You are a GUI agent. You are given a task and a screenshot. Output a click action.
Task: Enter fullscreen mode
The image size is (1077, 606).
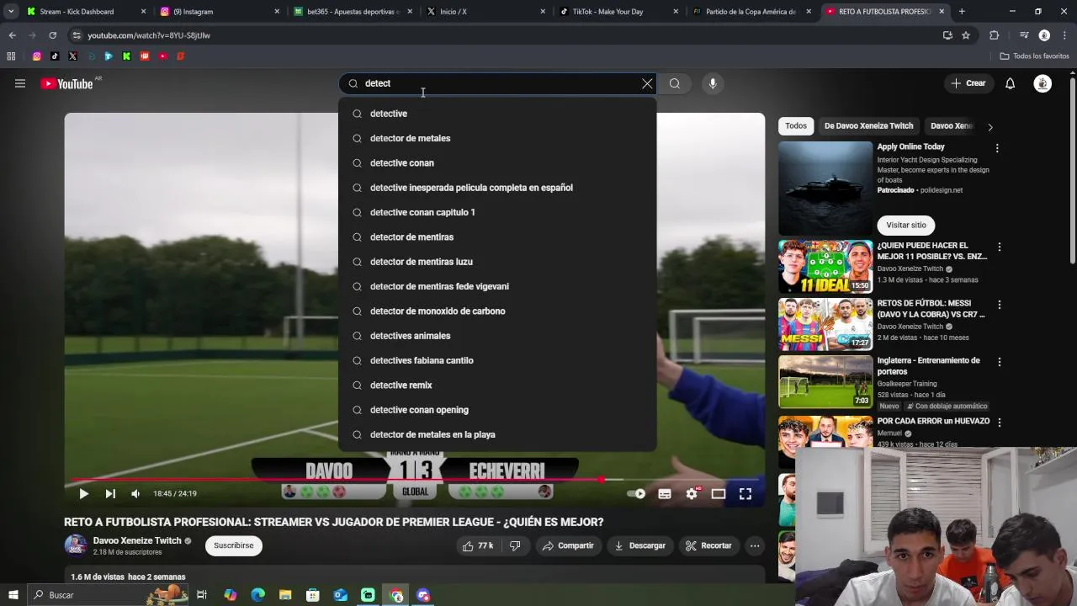click(745, 494)
